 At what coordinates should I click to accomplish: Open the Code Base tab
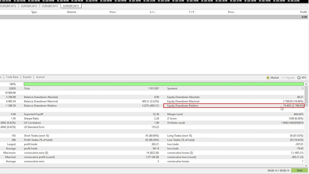12,77
